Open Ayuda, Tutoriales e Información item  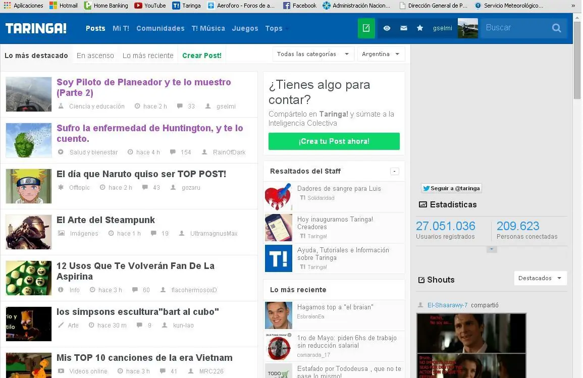(343, 254)
